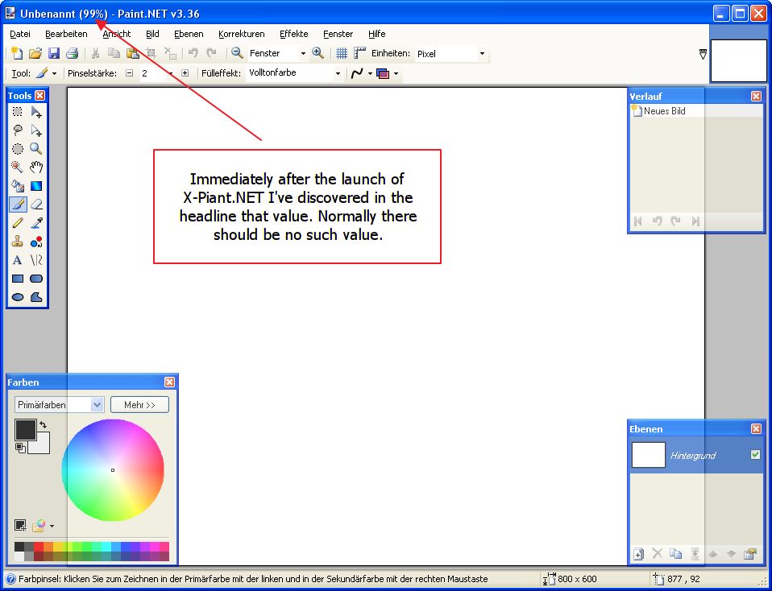The width and height of the screenshot is (772, 591).
Task: Open layer properties in Ebenen panel
Action: click(750, 554)
